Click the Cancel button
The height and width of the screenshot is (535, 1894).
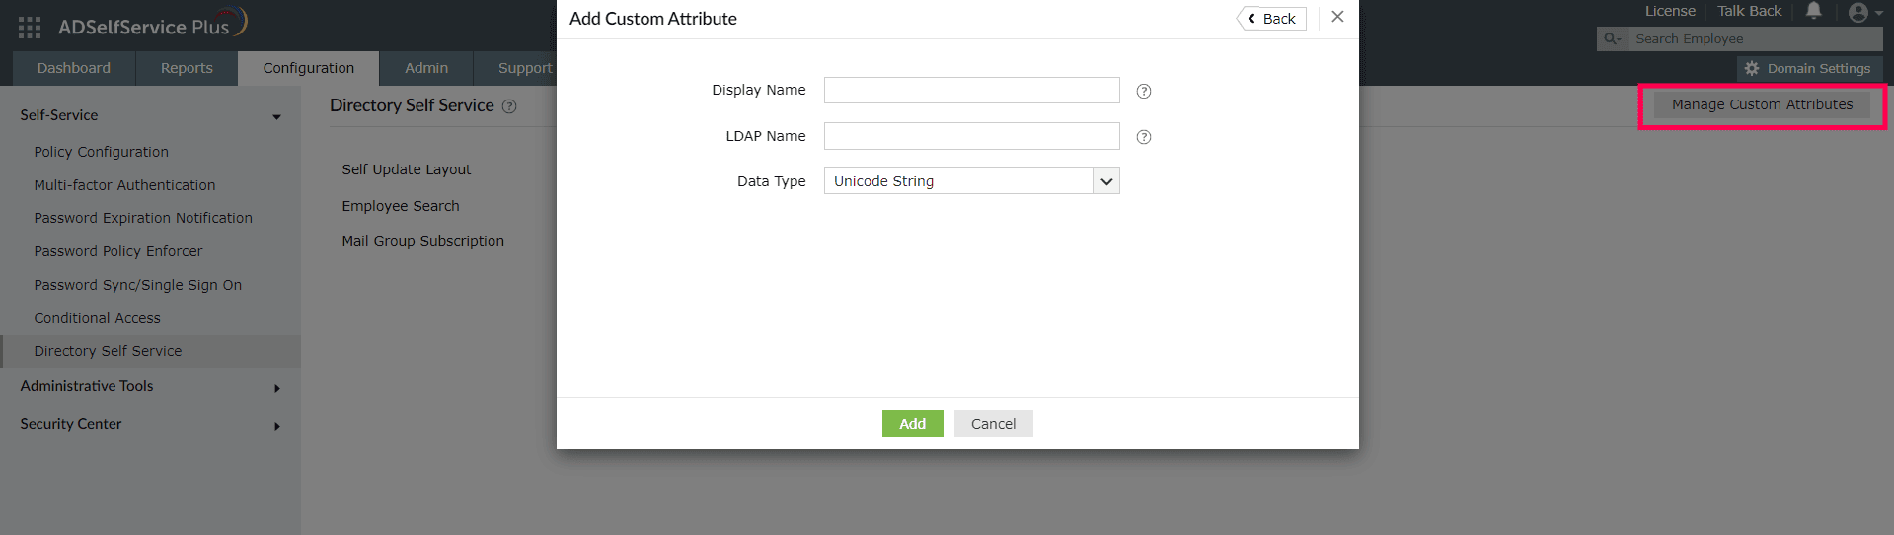[x=993, y=424]
